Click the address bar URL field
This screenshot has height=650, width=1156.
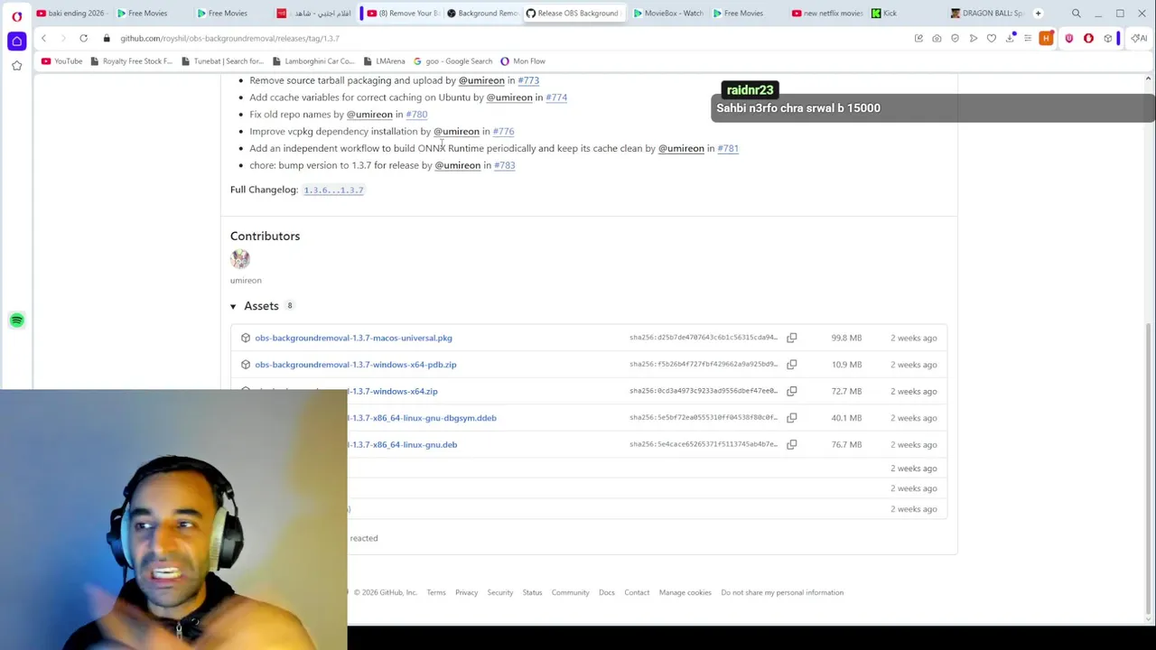[506, 39]
